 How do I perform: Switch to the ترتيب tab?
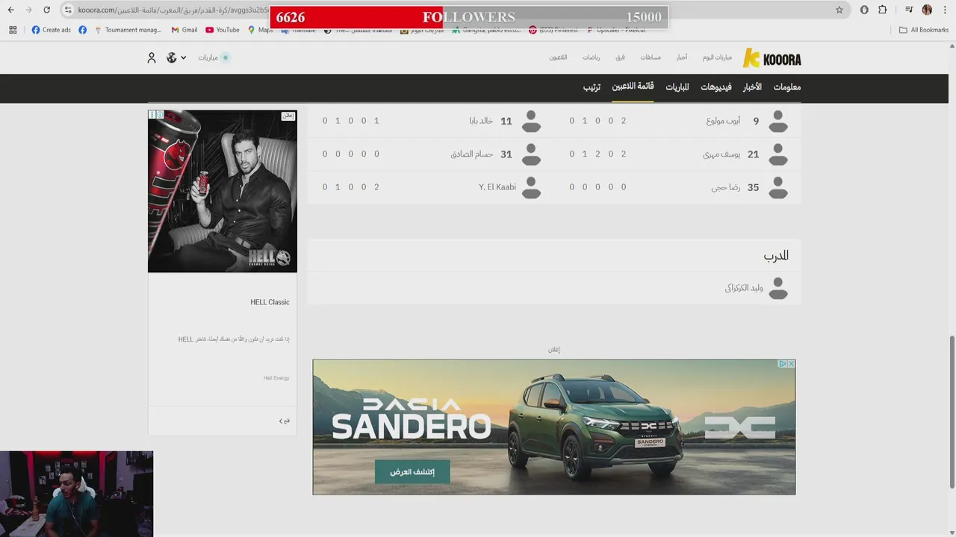pos(592,87)
